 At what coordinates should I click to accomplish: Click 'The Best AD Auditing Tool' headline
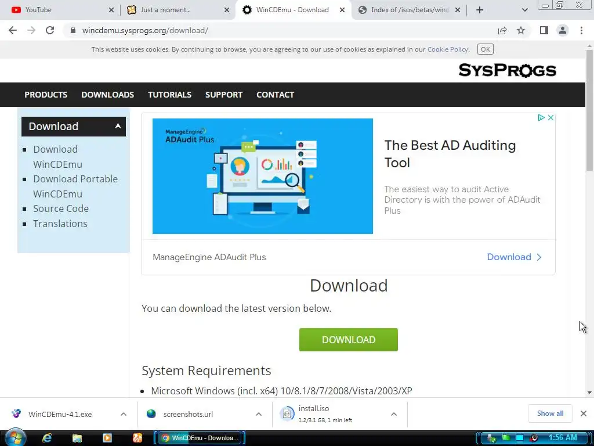450,154
